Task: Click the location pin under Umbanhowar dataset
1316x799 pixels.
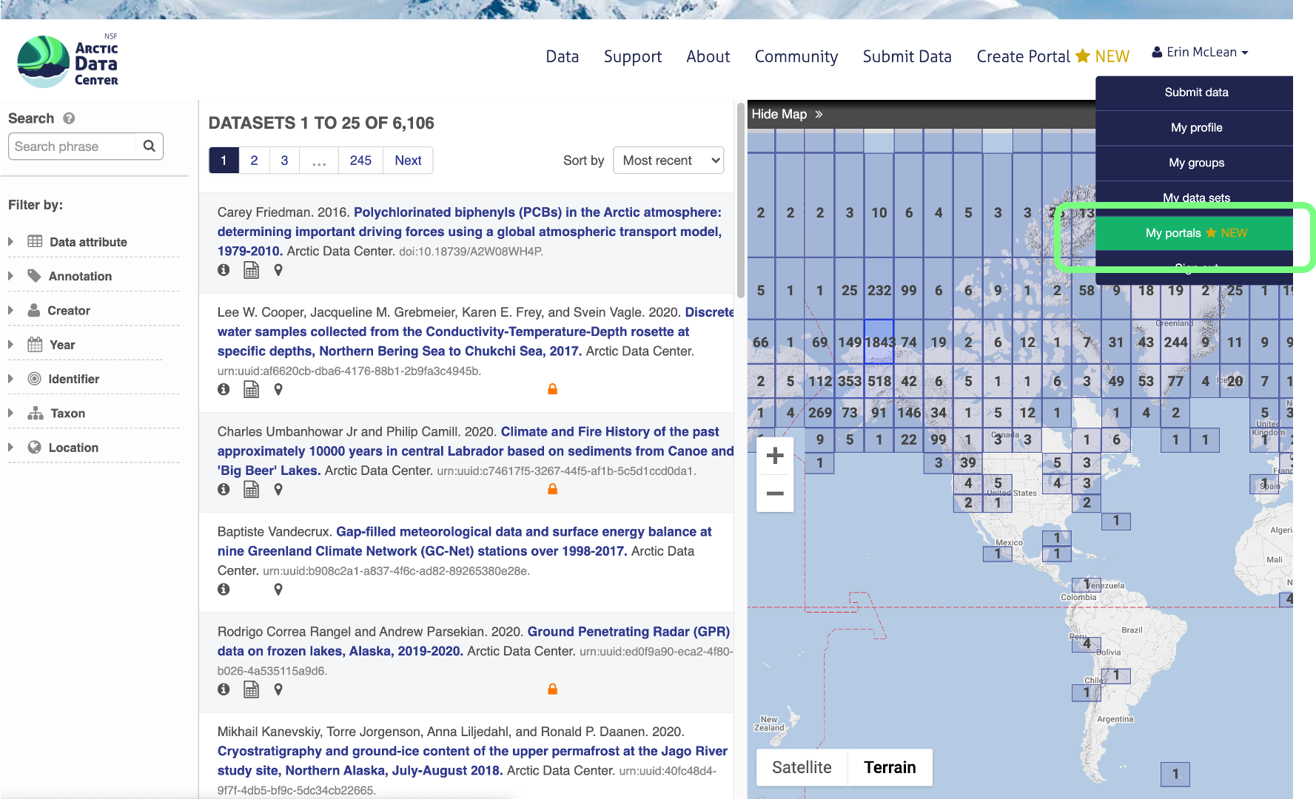Action: click(x=278, y=489)
